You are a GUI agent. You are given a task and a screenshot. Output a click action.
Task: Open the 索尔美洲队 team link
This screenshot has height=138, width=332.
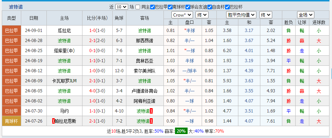coord(145,71)
